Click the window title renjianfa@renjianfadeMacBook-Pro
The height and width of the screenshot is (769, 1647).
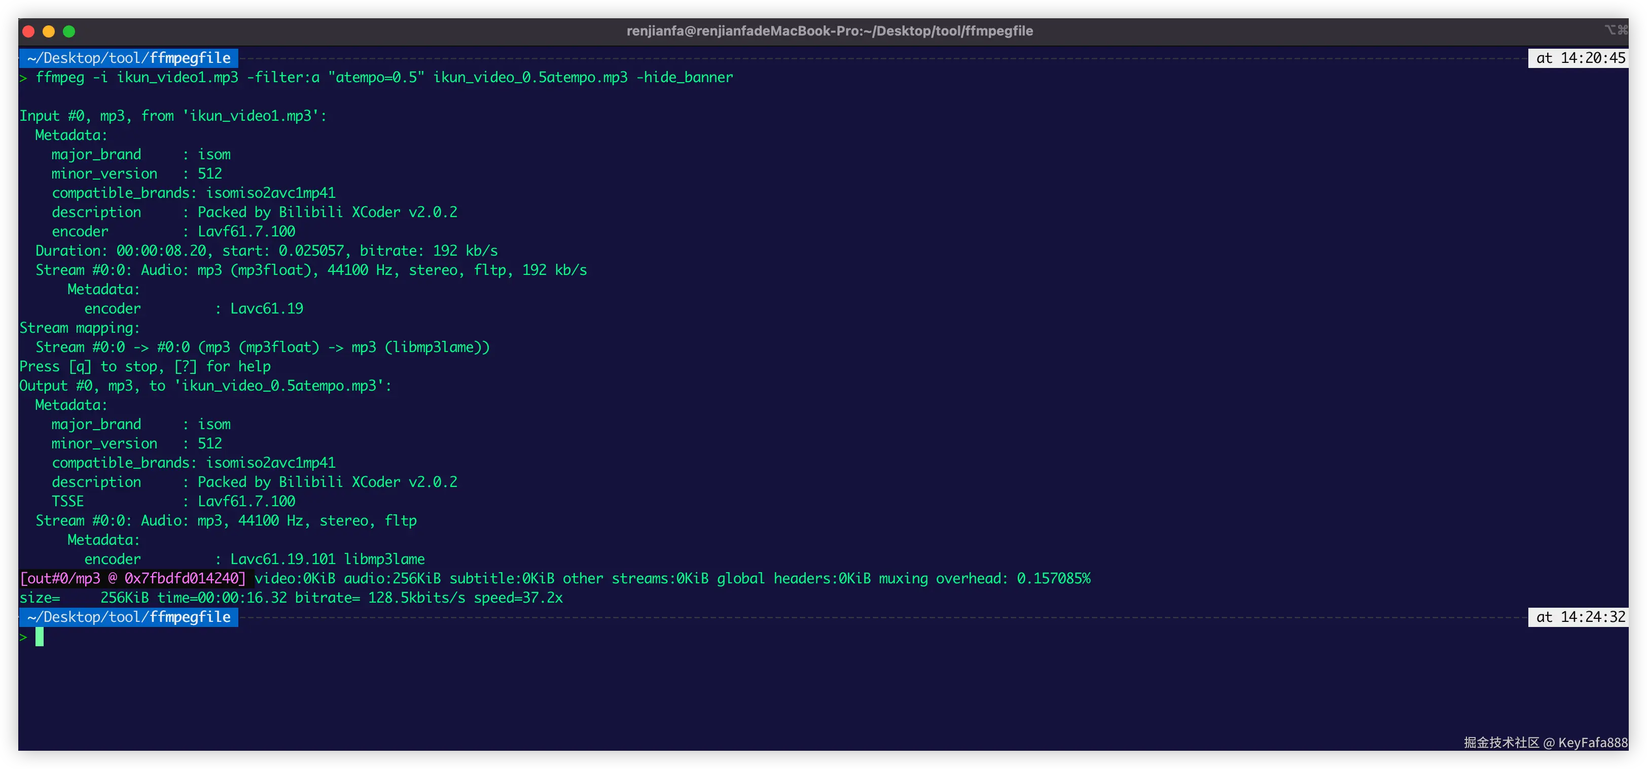point(829,31)
